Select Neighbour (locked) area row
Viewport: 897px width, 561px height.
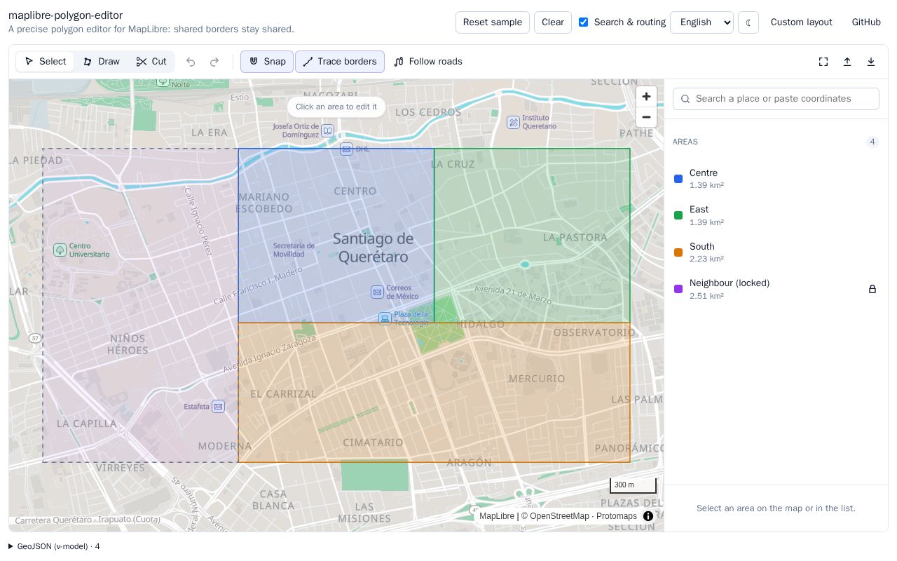[x=776, y=289]
